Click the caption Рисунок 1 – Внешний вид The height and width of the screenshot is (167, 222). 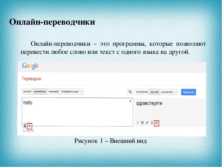pyautogui.click(x=110, y=141)
